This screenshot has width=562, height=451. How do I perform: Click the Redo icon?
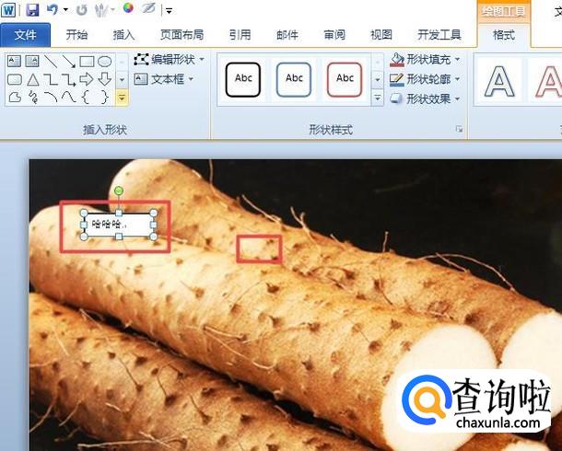[82, 9]
